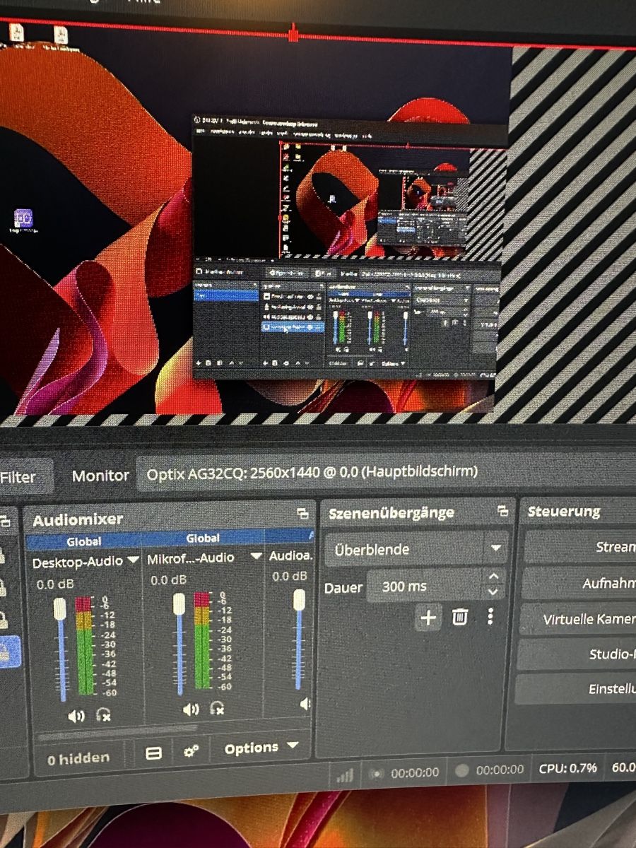Switch audio mixer layout icon
636x848 pixels.
point(153,753)
